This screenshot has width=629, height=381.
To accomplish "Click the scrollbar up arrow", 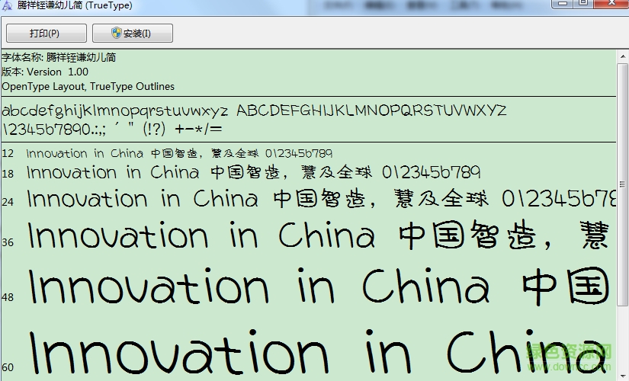I will (623, 56).
